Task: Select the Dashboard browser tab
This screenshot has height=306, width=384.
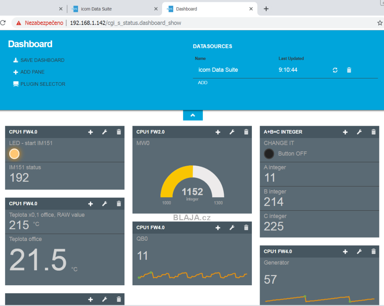Action: click(x=209, y=9)
